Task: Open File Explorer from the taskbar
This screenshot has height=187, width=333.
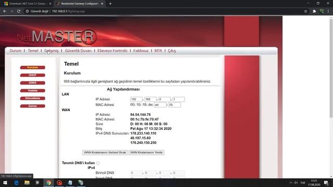Action: (x=27, y=183)
